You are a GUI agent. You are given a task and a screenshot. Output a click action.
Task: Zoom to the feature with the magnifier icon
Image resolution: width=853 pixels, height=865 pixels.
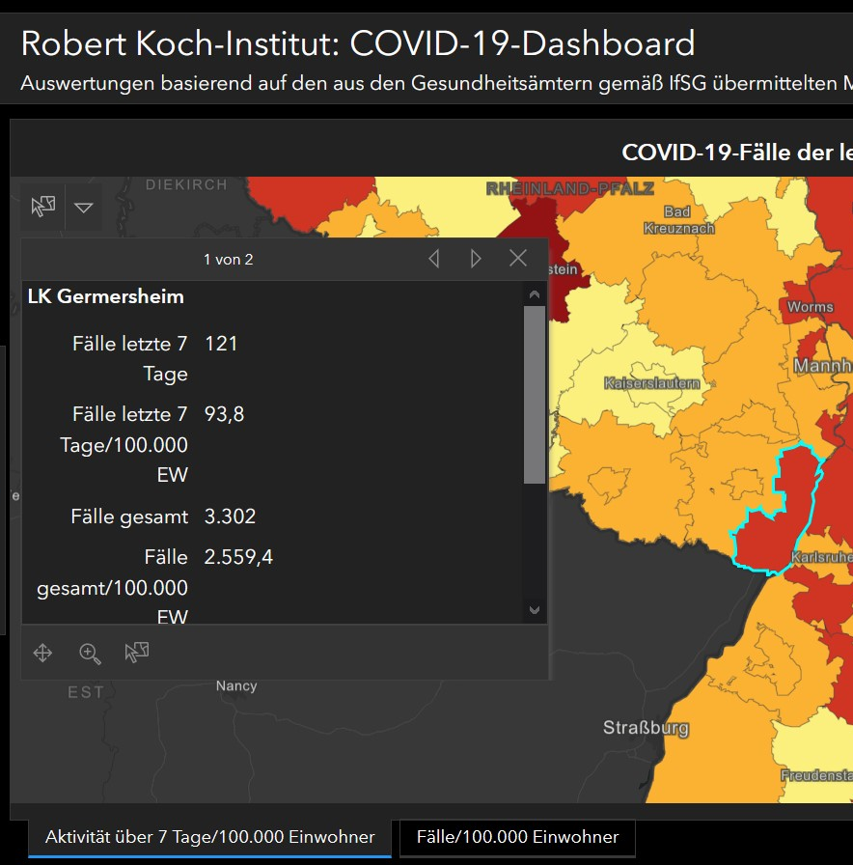pyautogui.click(x=90, y=654)
